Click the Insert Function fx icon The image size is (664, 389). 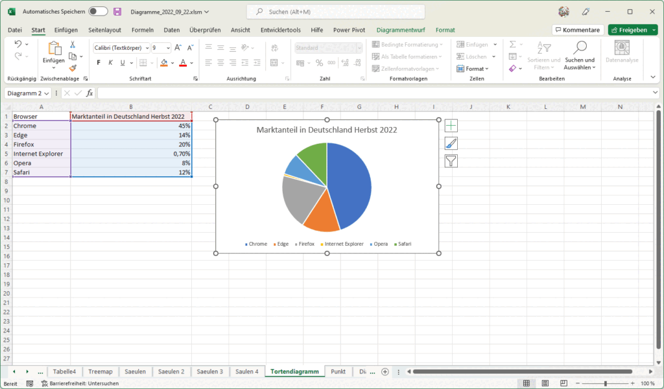89,93
